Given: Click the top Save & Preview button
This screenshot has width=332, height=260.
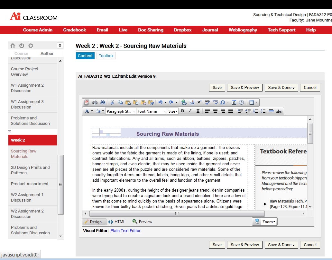Looking at the screenshot, I should click(245, 88).
